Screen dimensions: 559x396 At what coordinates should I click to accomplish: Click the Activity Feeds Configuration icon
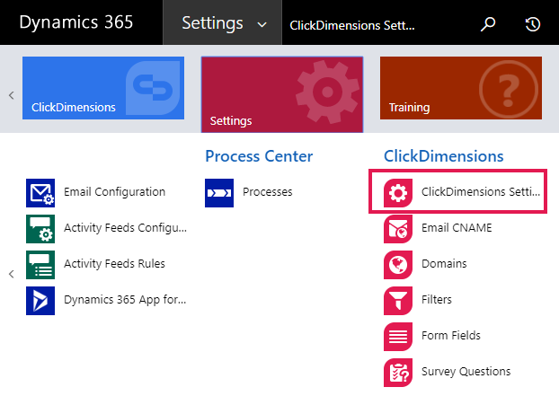coord(40,229)
